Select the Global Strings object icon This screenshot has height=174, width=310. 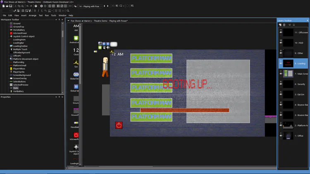pos(76,74)
